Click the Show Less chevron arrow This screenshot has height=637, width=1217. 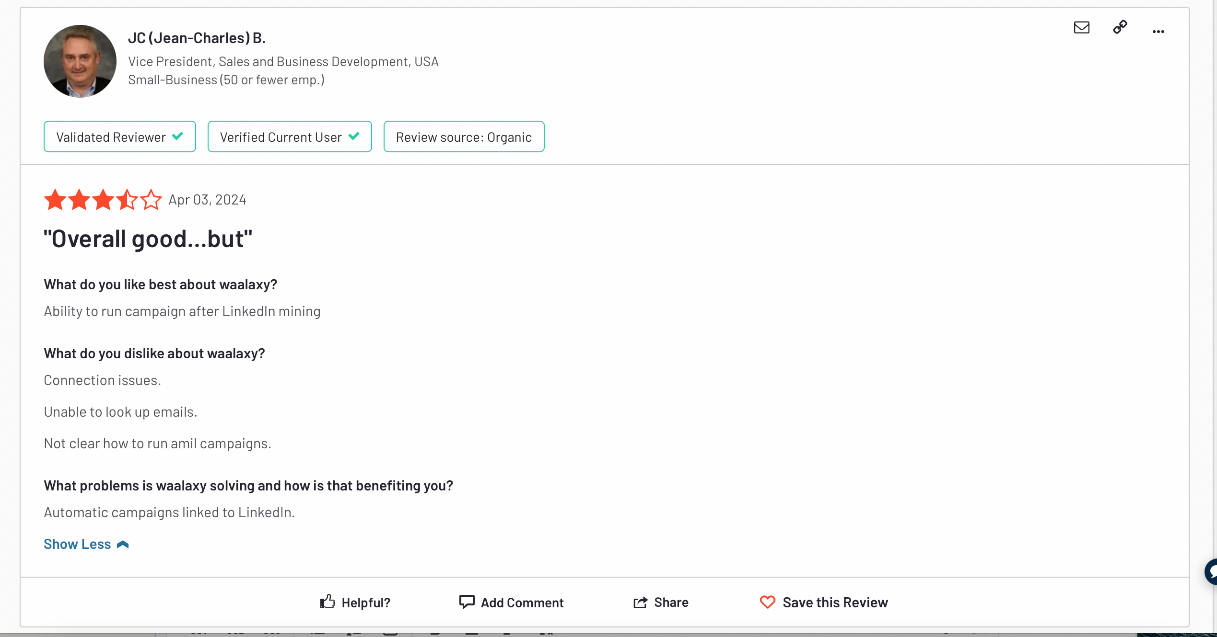123,545
